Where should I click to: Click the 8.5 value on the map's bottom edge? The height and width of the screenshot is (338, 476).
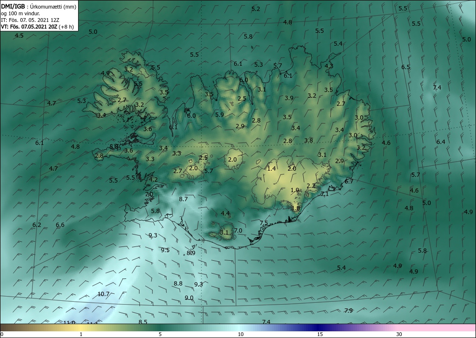[x=143, y=322]
